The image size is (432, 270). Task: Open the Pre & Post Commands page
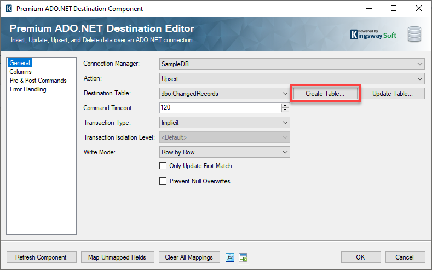tap(38, 81)
